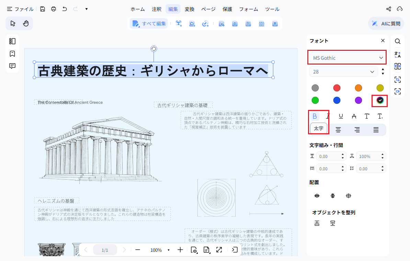Select the watermark tool icon

coord(235,24)
